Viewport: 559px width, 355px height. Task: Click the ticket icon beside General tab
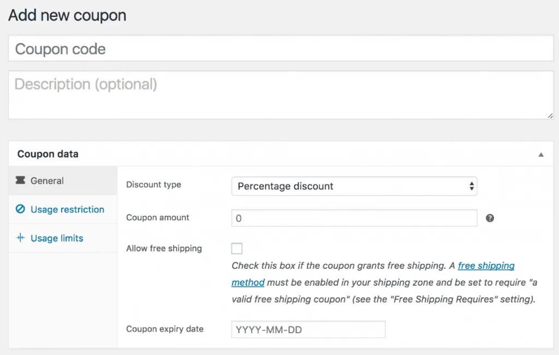(x=21, y=180)
